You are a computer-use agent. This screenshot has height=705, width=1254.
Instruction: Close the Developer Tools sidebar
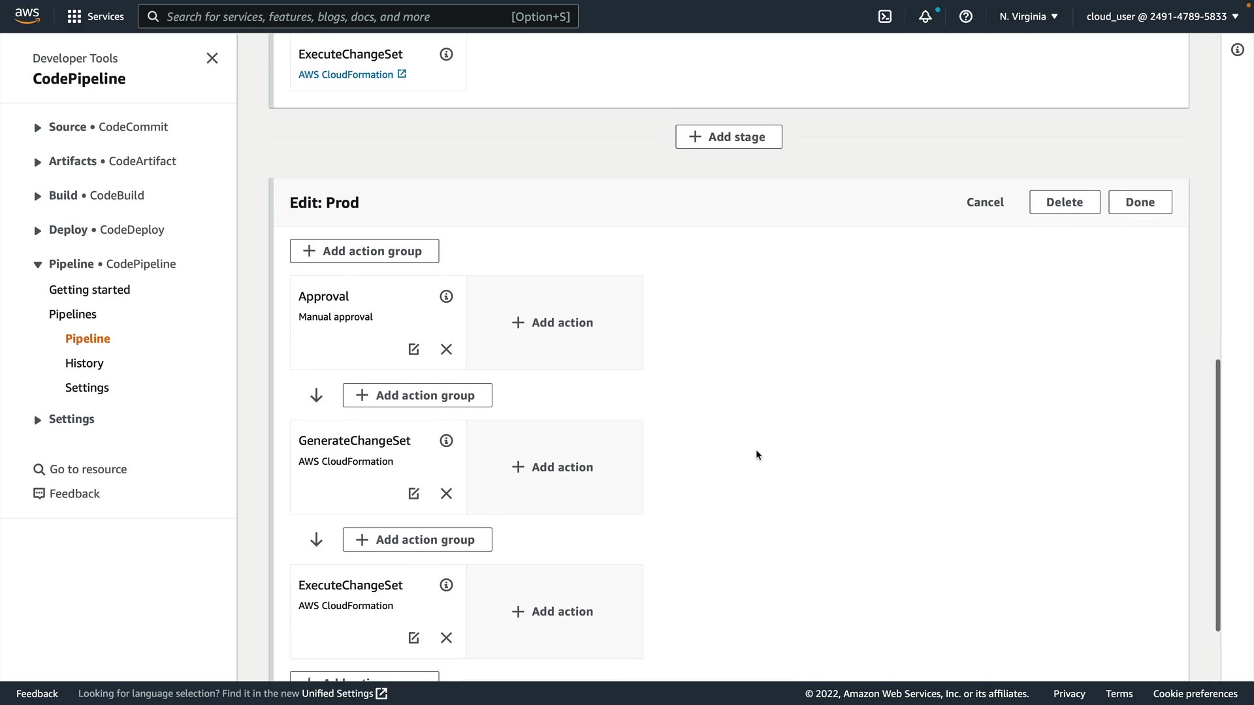(x=212, y=58)
